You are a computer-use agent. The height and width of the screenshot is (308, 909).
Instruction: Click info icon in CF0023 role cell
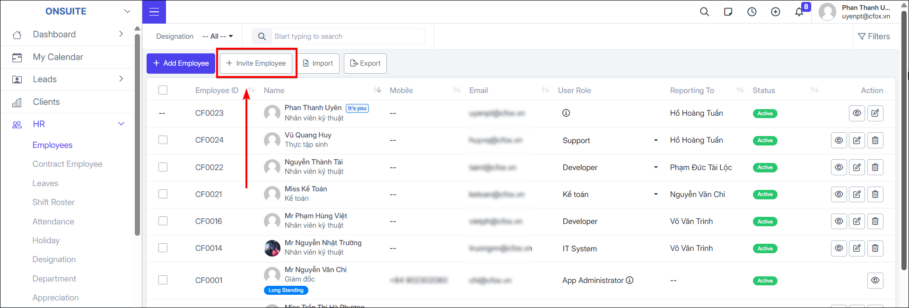click(x=566, y=113)
